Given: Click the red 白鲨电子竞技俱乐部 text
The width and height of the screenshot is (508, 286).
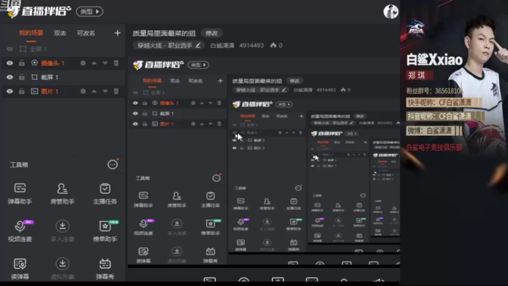Looking at the screenshot, I should pos(434,147).
